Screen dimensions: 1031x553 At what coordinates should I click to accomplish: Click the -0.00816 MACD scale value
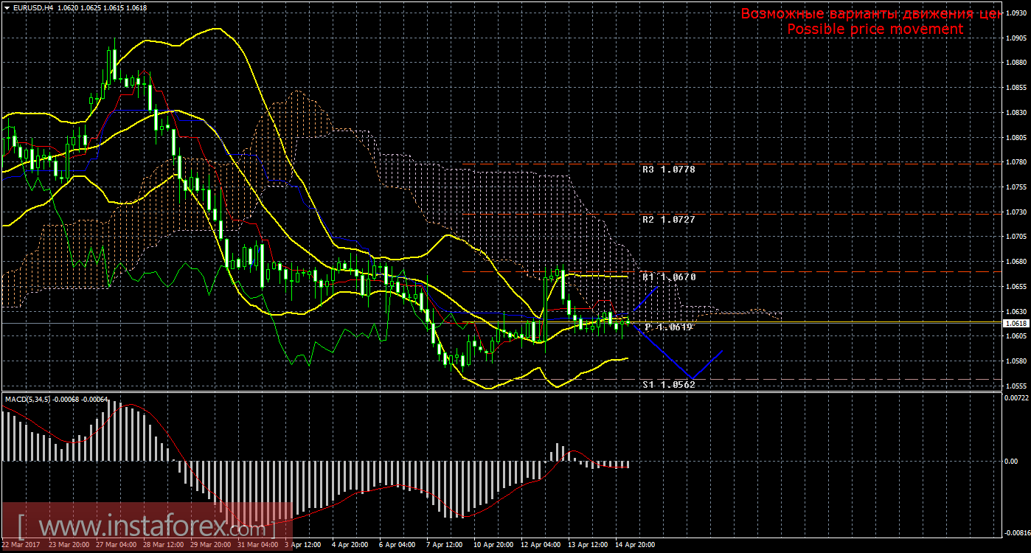(x=1016, y=531)
